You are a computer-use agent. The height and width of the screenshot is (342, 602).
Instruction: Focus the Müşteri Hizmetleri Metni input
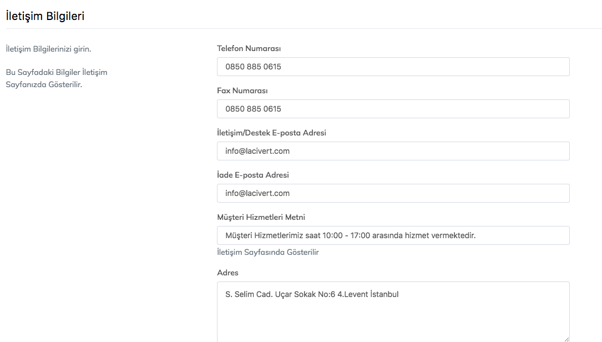pyautogui.click(x=393, y=235)
